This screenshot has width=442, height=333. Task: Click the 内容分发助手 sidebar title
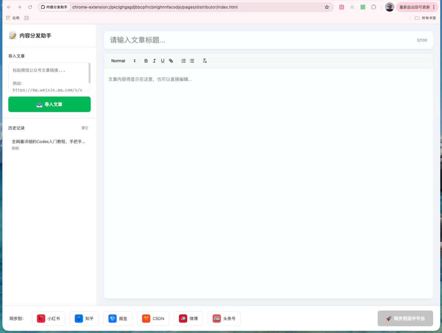tap(35, 36)
